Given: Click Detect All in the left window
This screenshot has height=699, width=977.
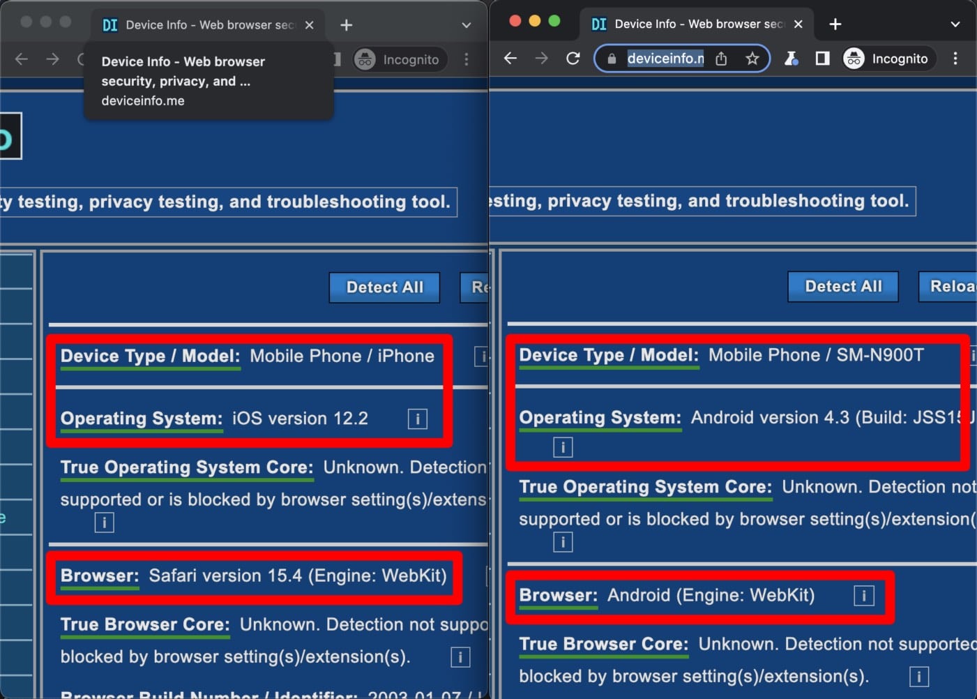Looking at the screenshot, I should pos(384,287).
